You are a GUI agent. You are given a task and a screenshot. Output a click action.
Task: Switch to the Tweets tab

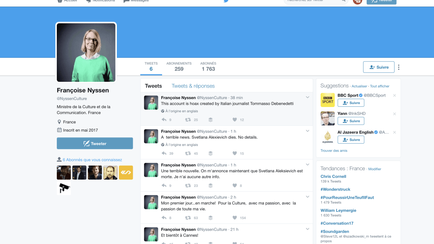point(153,86)
